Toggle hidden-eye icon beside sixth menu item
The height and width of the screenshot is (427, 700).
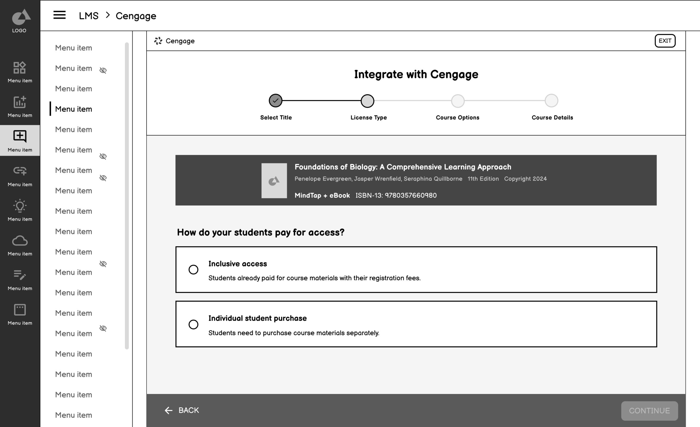(103, 157)
